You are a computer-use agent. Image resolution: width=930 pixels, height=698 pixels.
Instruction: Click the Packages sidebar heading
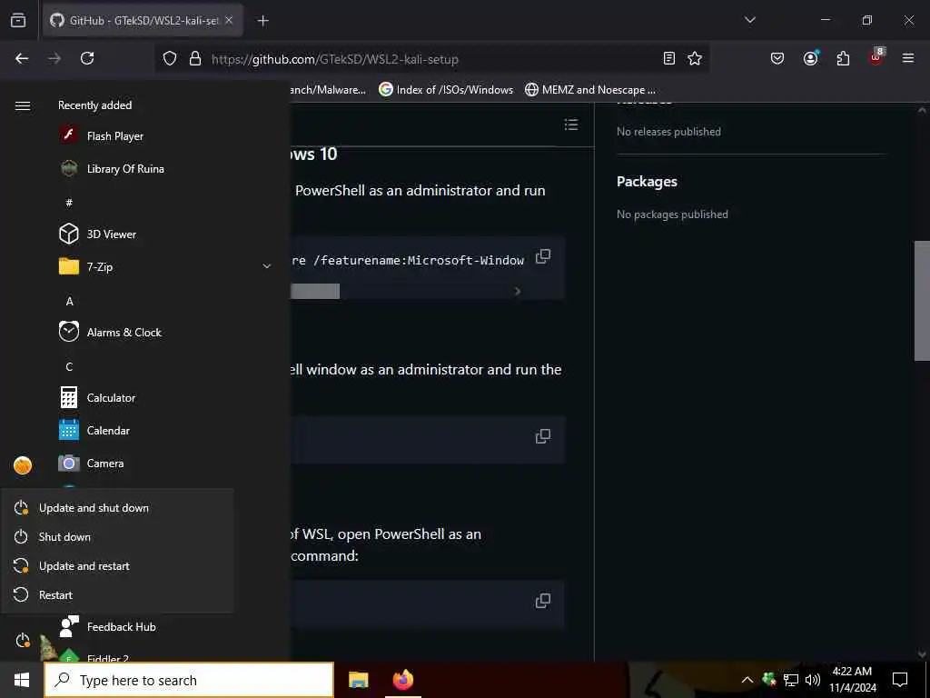click(647, 182)
